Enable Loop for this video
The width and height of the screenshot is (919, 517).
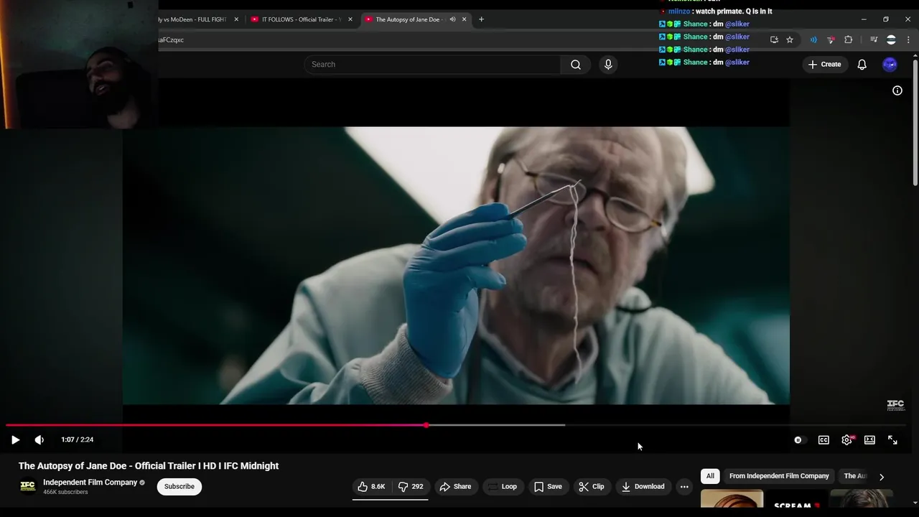502,487
